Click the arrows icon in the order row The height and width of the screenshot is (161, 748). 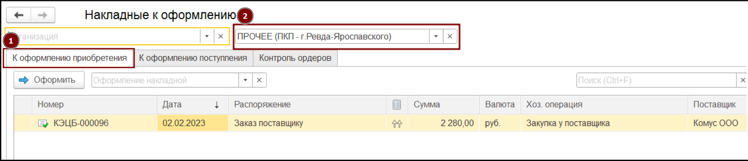tap(397, 123)
